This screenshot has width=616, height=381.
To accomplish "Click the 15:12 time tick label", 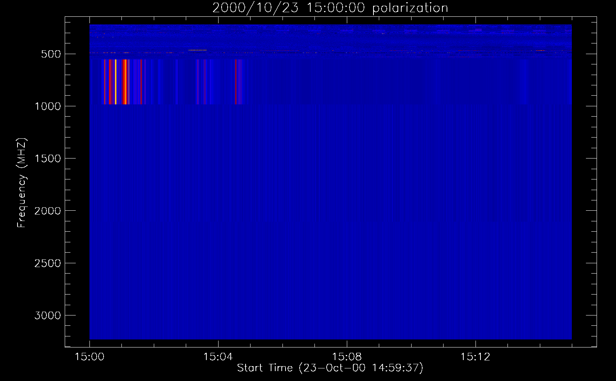I will coord(475,357).
